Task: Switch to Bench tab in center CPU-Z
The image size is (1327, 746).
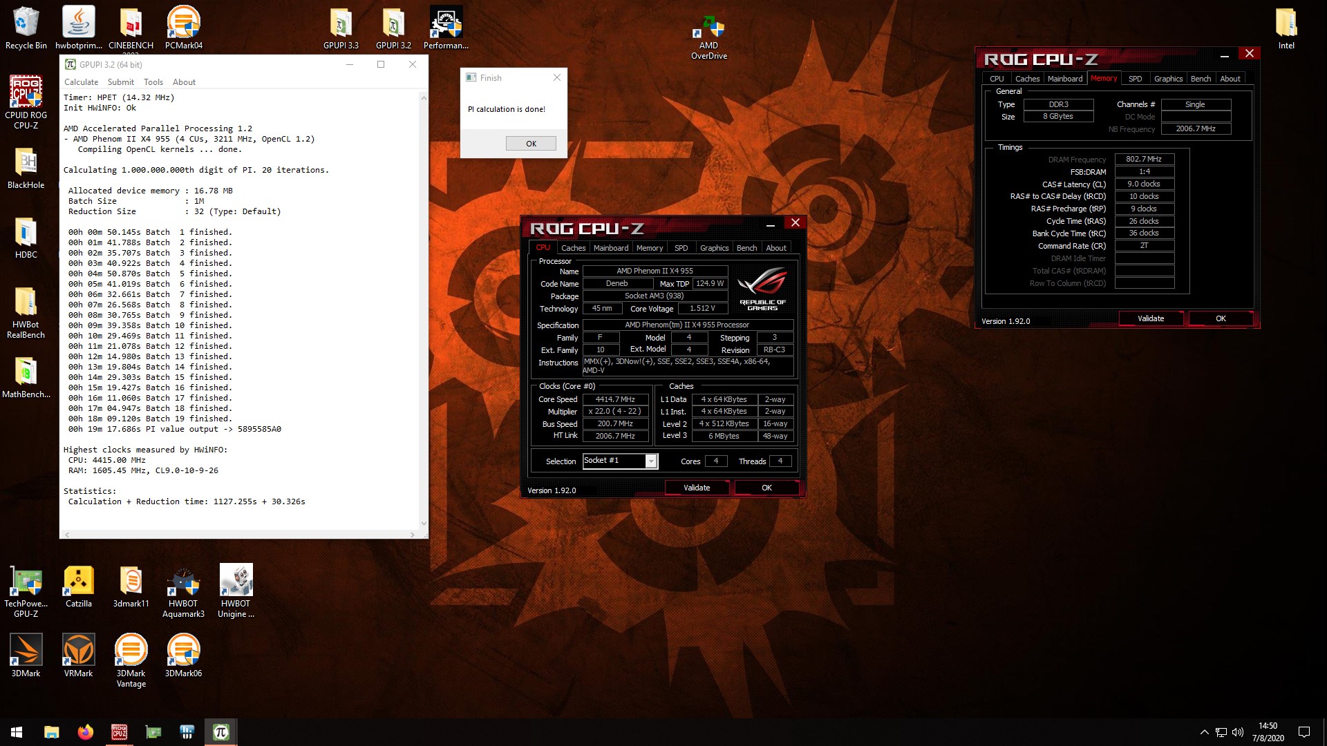Action: (746, 248)
